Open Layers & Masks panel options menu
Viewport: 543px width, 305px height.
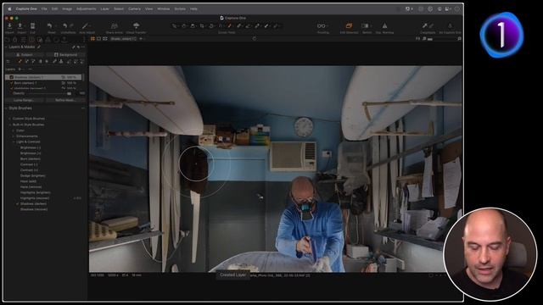[83, 47]
